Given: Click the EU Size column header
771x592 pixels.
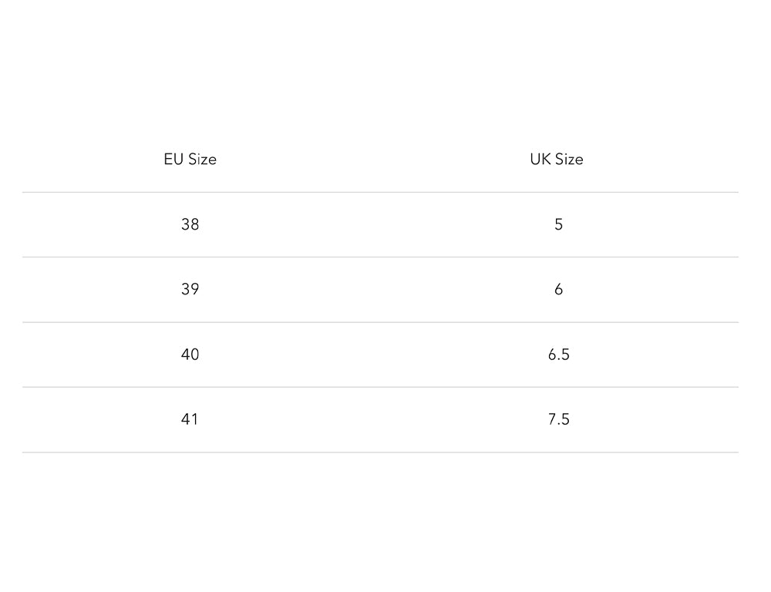Looking at the screenshot, I should (x=190, y=160).
